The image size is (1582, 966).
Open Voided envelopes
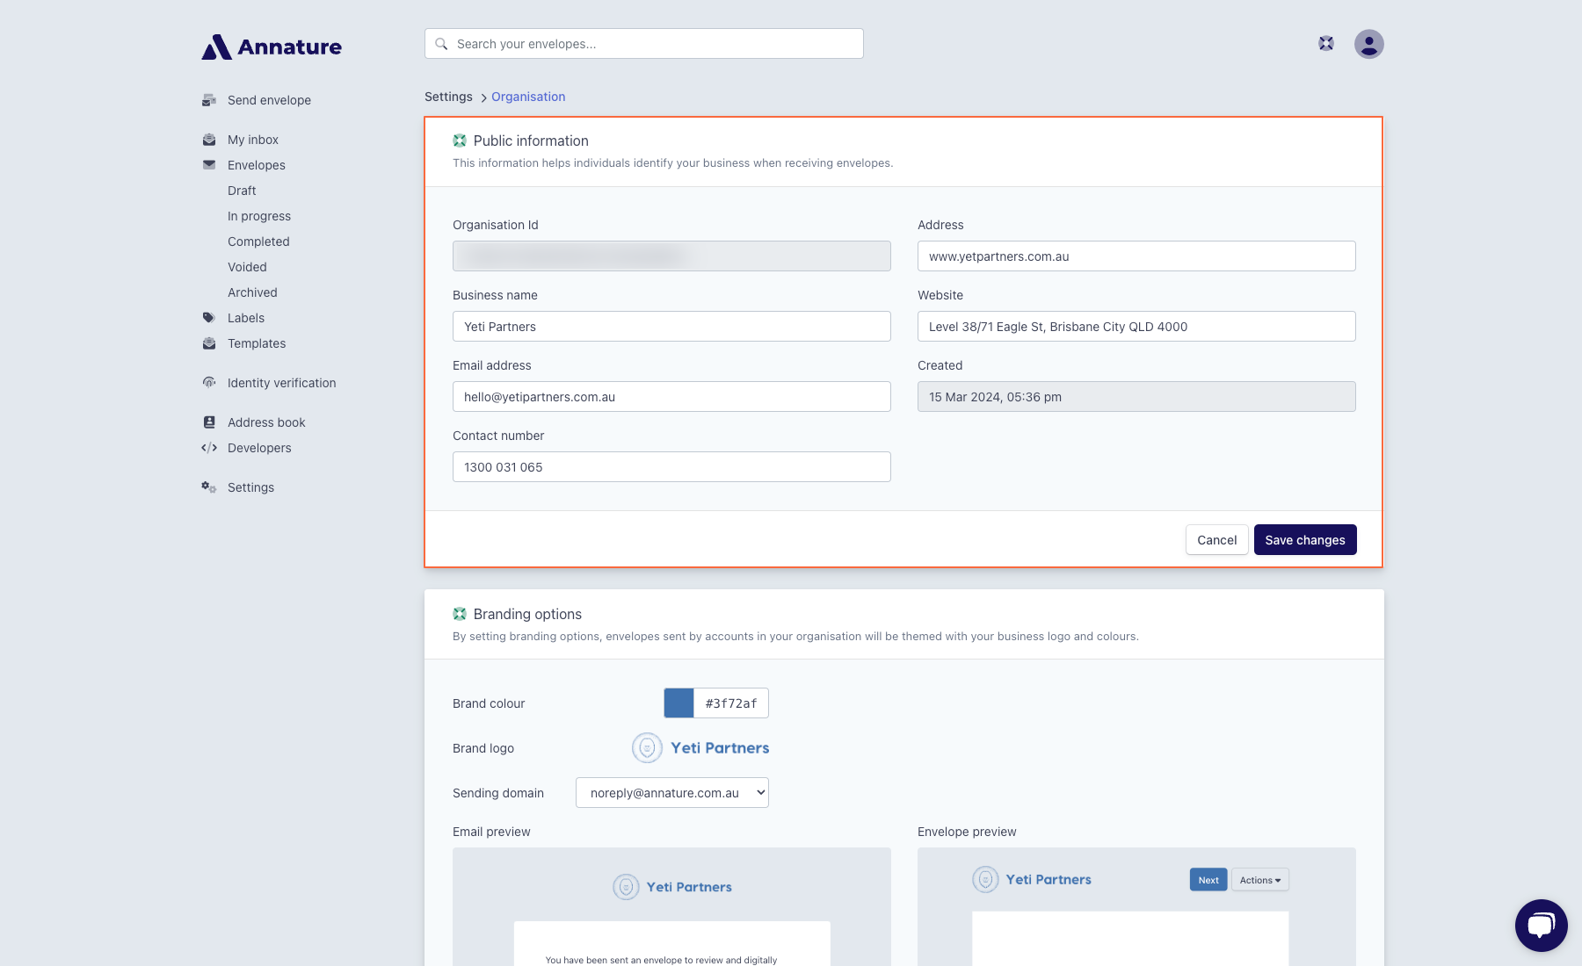[x=247, y=267]
